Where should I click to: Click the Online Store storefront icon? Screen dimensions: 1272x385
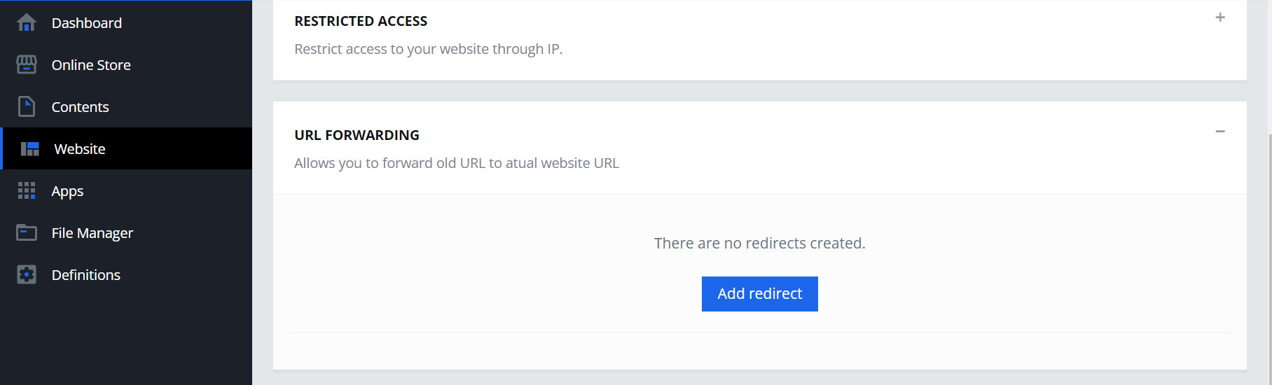tap(27, 64)
